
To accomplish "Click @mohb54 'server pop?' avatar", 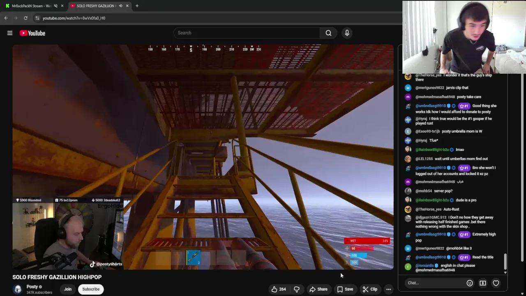I will click(408, 191).
